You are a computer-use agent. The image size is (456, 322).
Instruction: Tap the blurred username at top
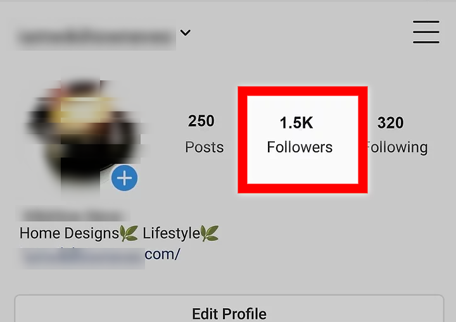[x=95, y=37]
